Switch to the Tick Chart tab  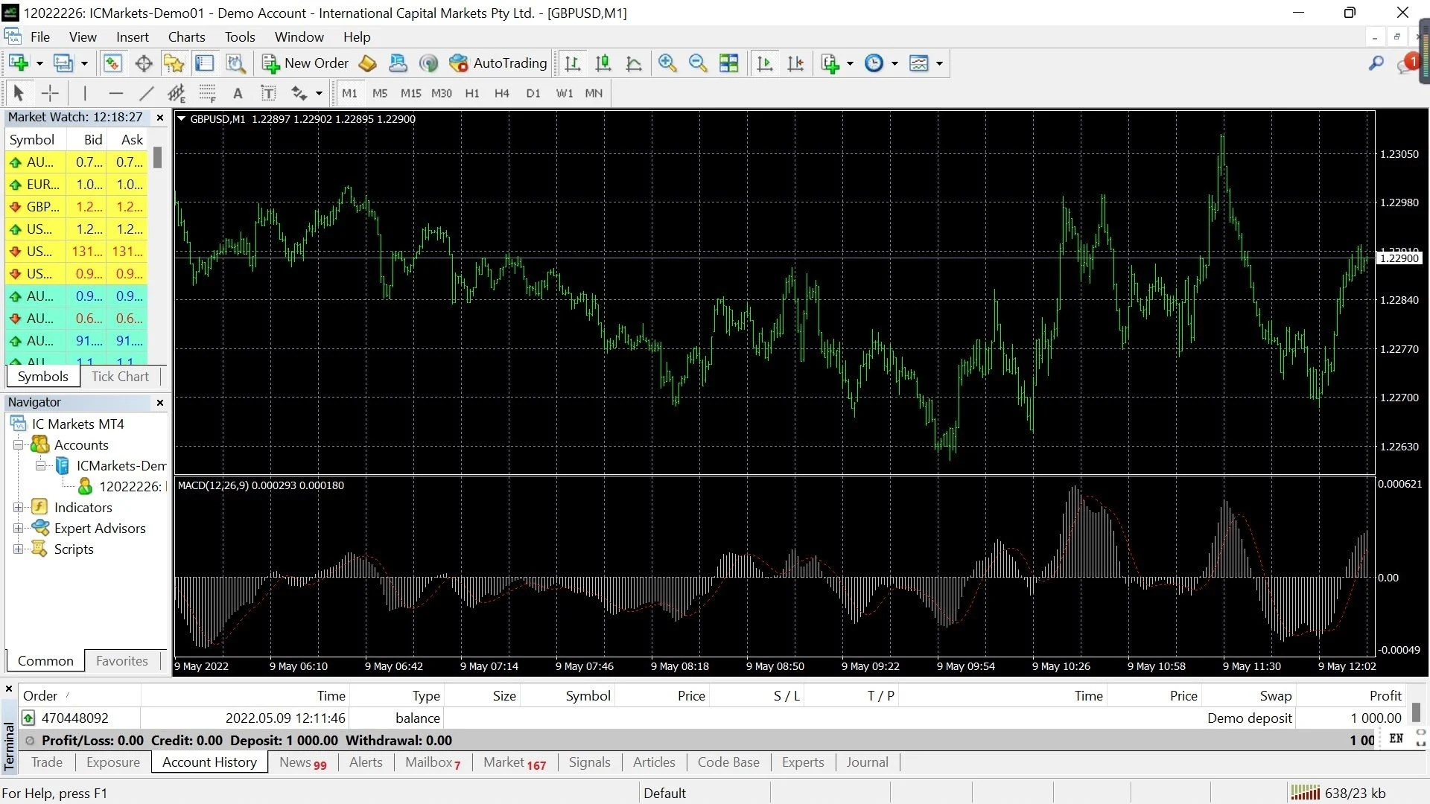tap(119, 376)
